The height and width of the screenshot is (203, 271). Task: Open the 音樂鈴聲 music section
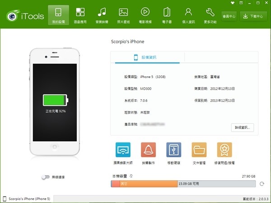click(x=102, y=15)
